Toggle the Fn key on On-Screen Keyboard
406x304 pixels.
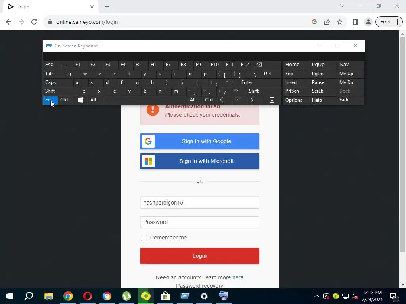[50, 100]
